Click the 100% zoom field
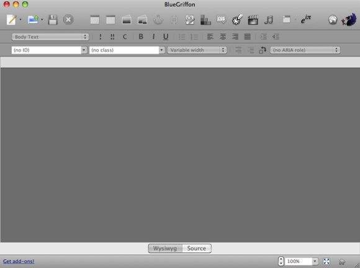The height and width of the screenshot is (268, 360). tap(299, 261)
